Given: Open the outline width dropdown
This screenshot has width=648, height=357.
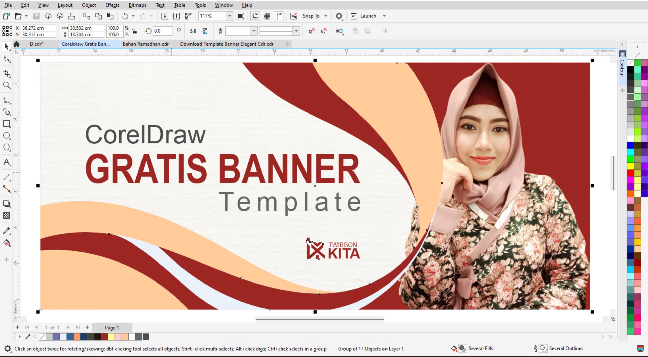Looking at the screenshot, I should coord(254,31).
